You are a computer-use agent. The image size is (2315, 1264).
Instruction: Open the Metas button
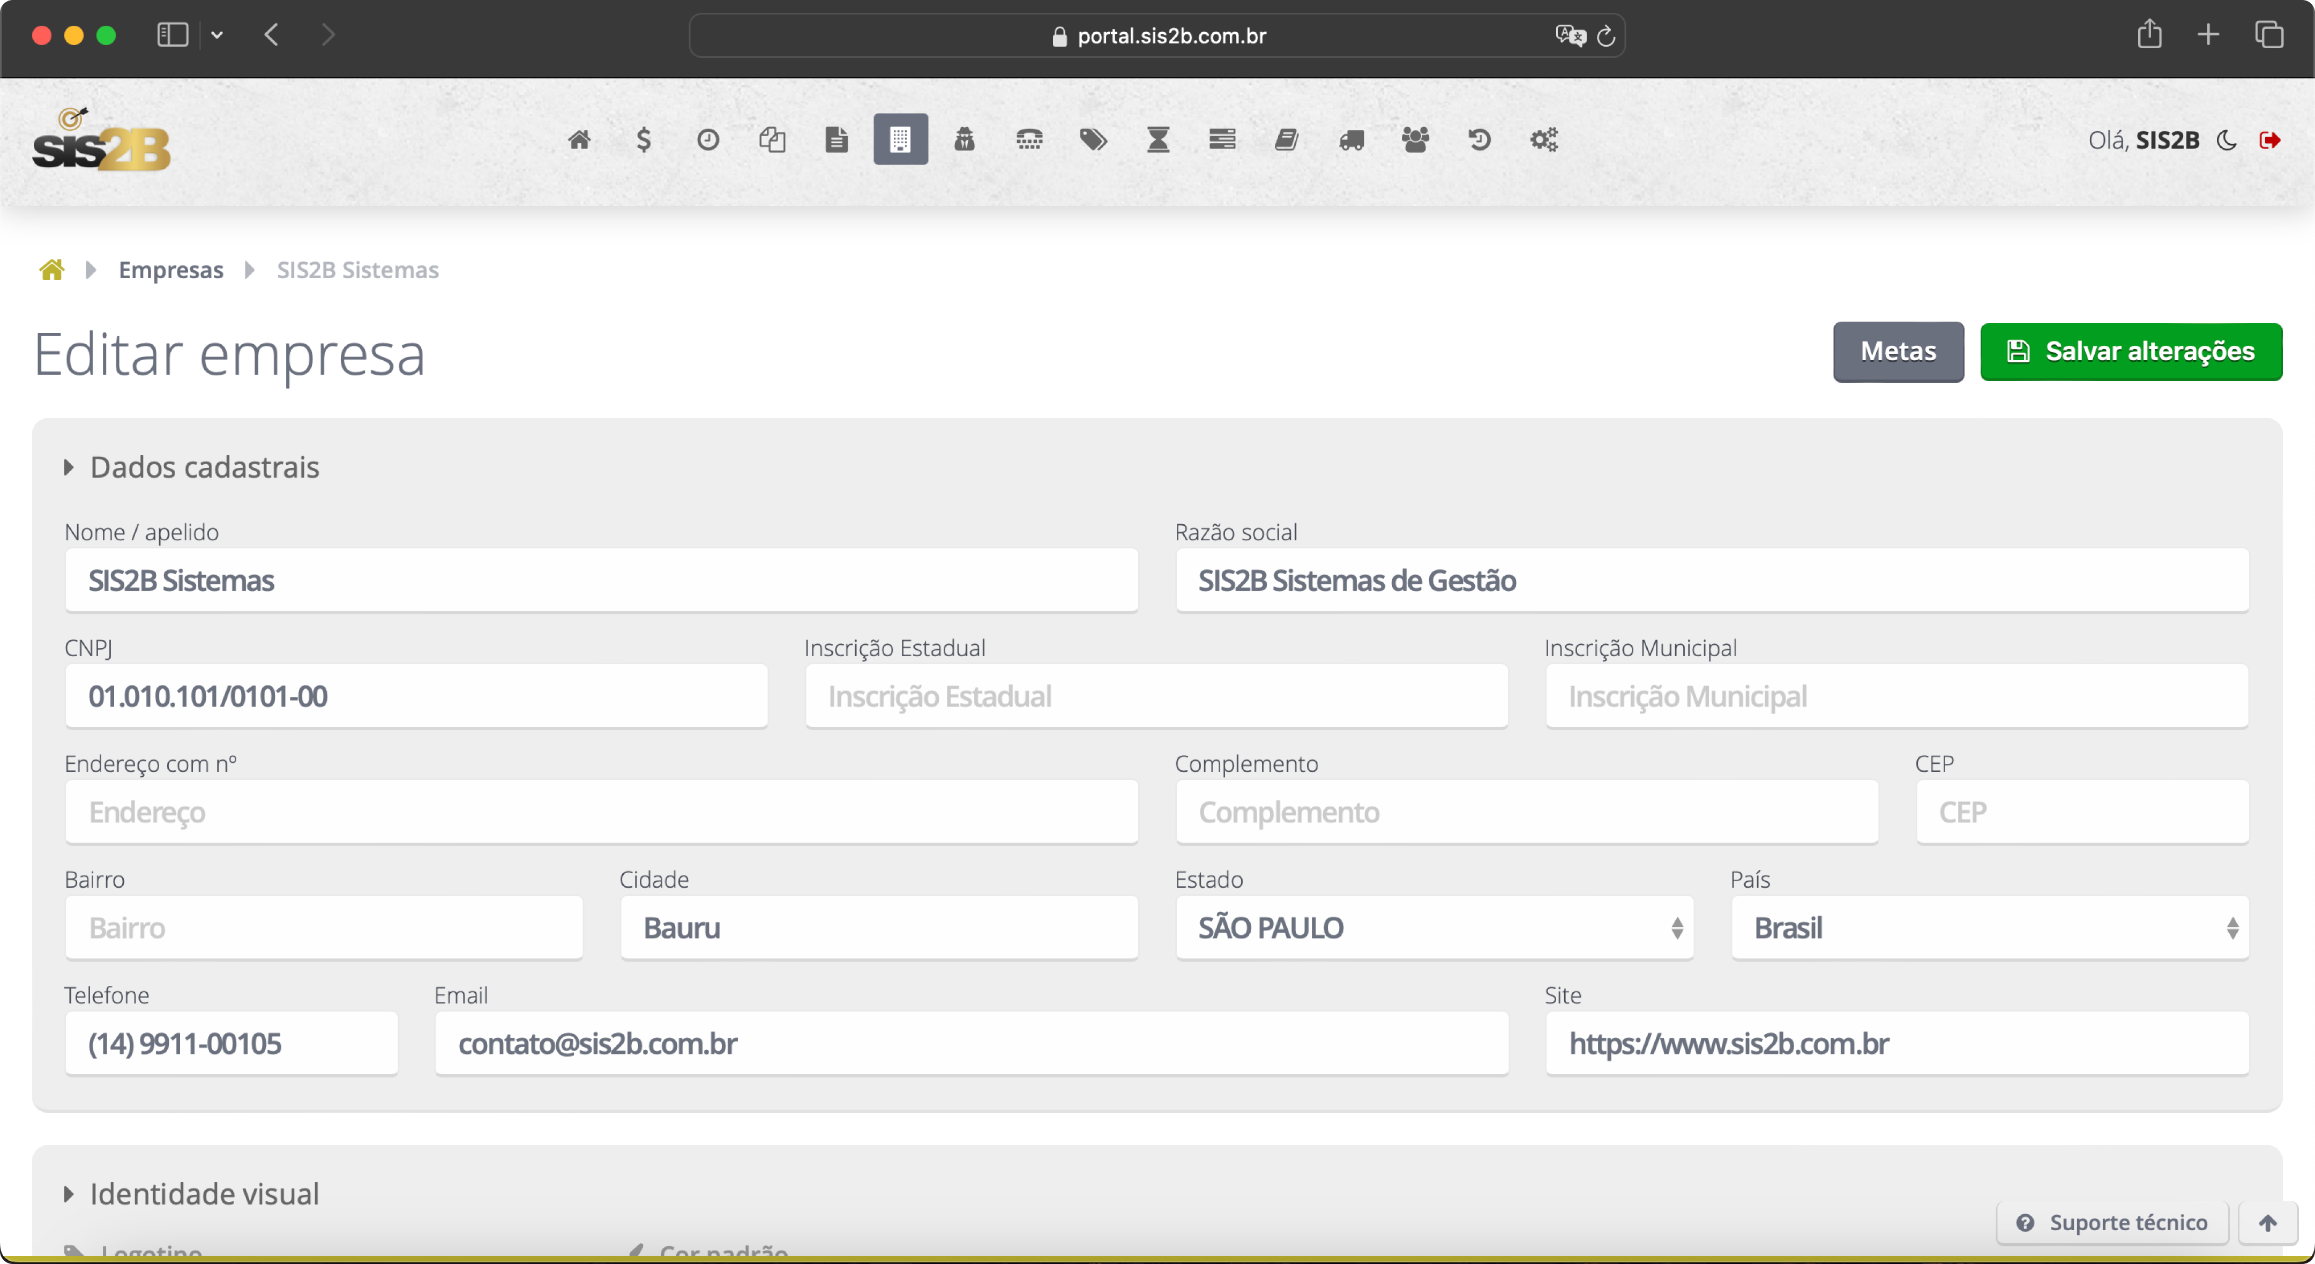(1897, 352)
